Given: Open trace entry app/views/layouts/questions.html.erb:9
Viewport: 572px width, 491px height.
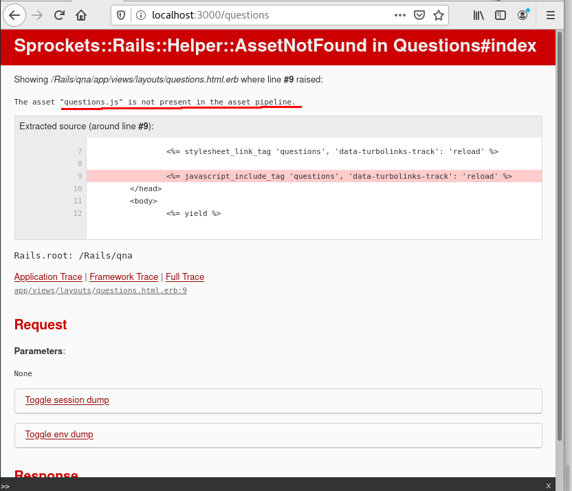Looking at the screenshot, I should click(100, 290).
